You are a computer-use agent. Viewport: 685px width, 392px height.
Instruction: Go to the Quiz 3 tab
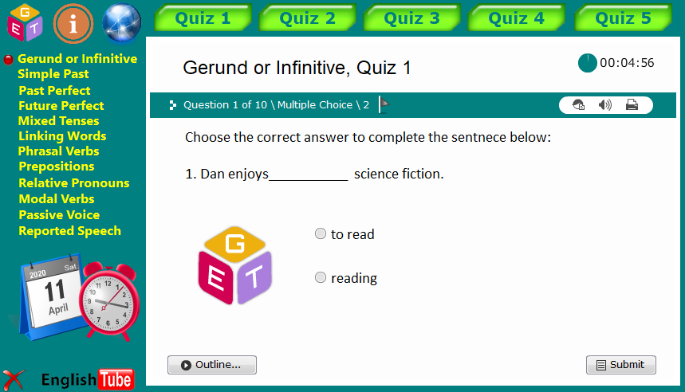pyautogui.click(x=411, y=18)
